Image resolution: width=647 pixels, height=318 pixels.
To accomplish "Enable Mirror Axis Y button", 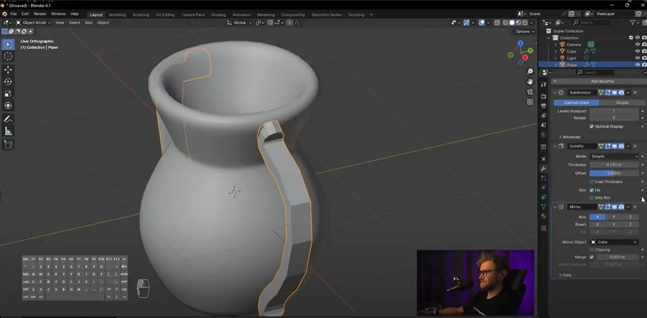I will (614, 217).
